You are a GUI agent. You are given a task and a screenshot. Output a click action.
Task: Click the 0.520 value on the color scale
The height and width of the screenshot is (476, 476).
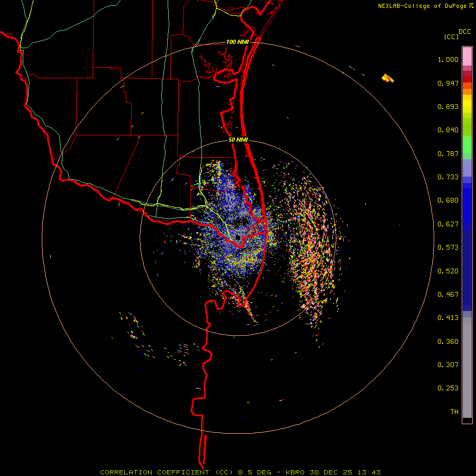click(x=448, y=271)
